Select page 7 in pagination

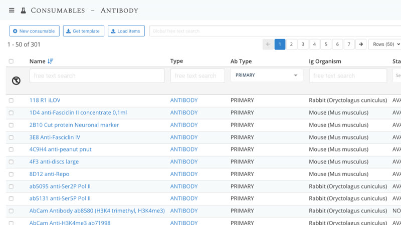pyautogui.click(x=349, y=44)
